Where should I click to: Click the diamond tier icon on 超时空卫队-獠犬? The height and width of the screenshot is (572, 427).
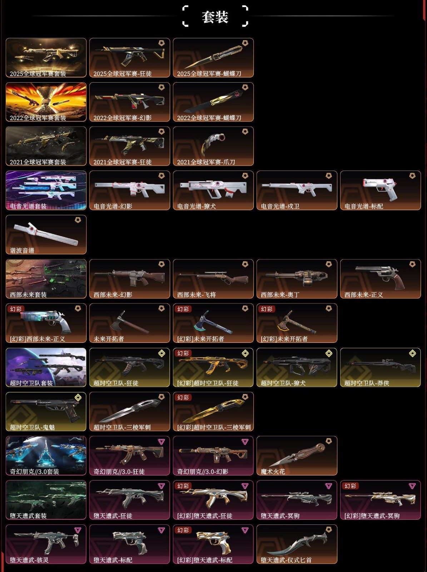coord(329,353)
